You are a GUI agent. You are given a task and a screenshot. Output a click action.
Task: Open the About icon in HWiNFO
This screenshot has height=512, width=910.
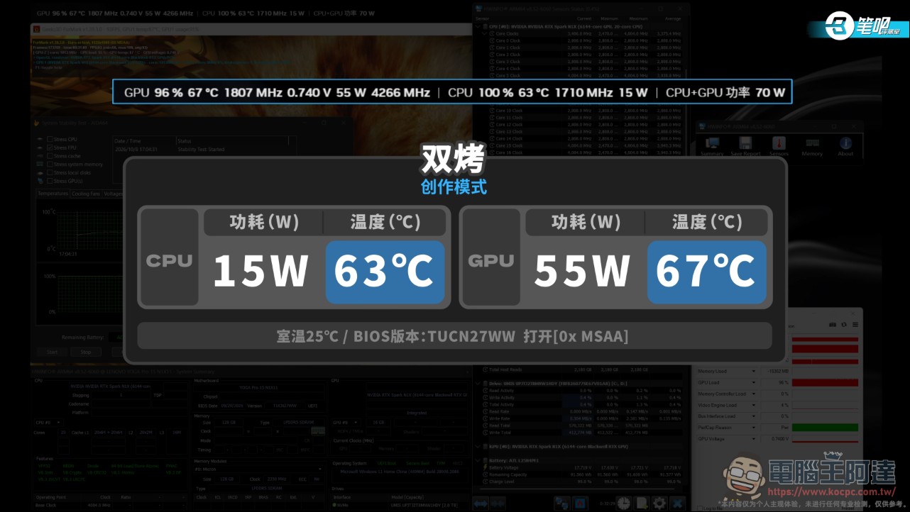click(x=845, y=145)
